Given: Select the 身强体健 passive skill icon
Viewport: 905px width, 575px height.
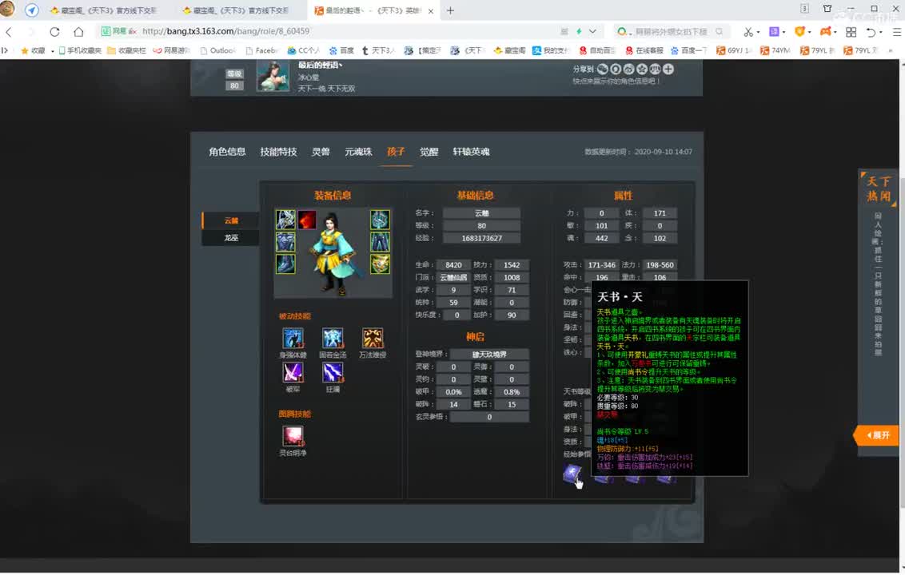Looking at the screenshot, I should pyautogui.click(x=293, y=339).
